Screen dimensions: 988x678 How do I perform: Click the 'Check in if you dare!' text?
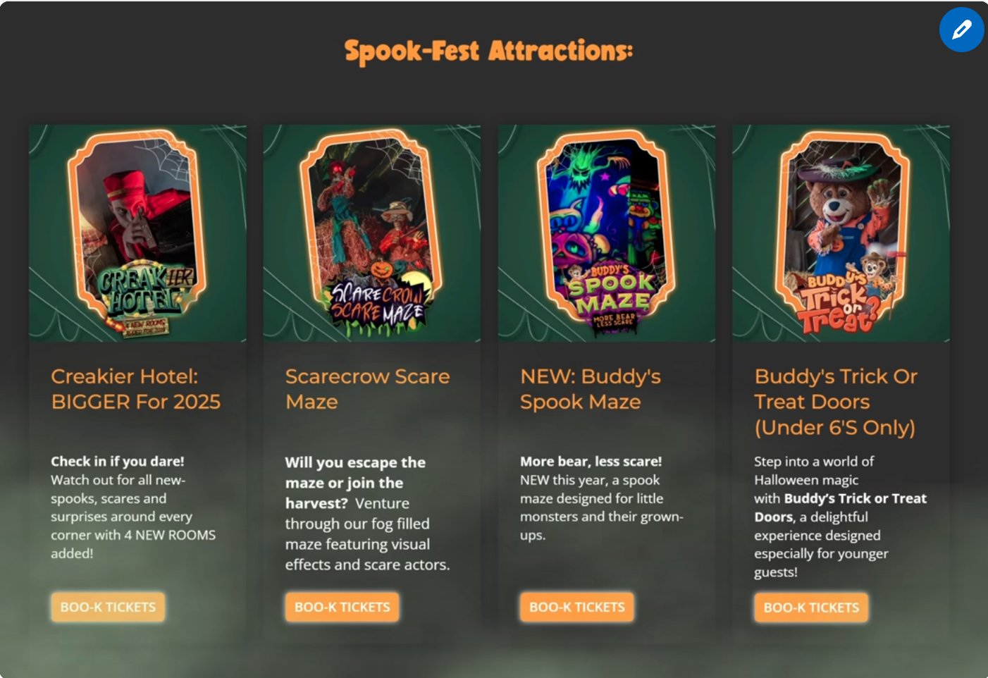(x=117, y=461)
